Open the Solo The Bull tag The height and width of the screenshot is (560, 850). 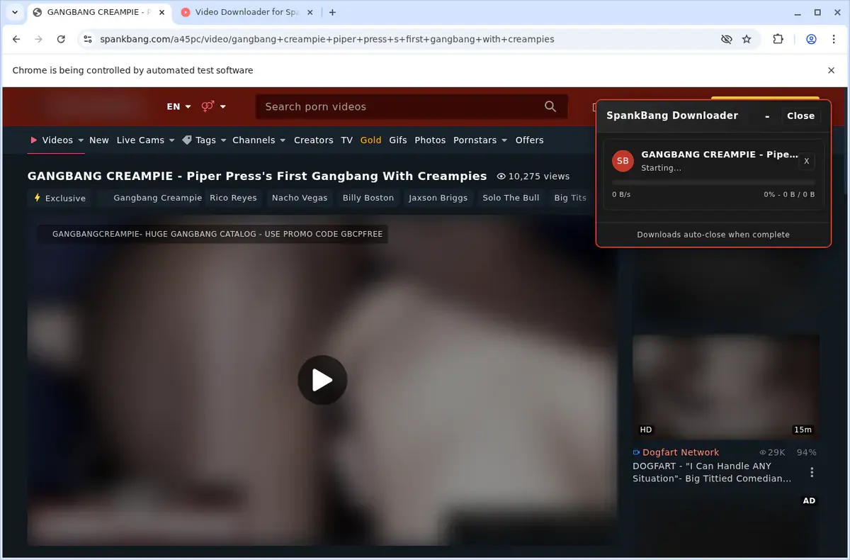[511, 198]
